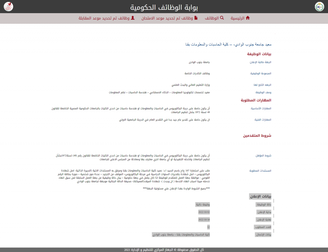Select the بيانات الوظيفة section heading
The height and width of the screenshot is (252, 328).
(x=259, y=54)
